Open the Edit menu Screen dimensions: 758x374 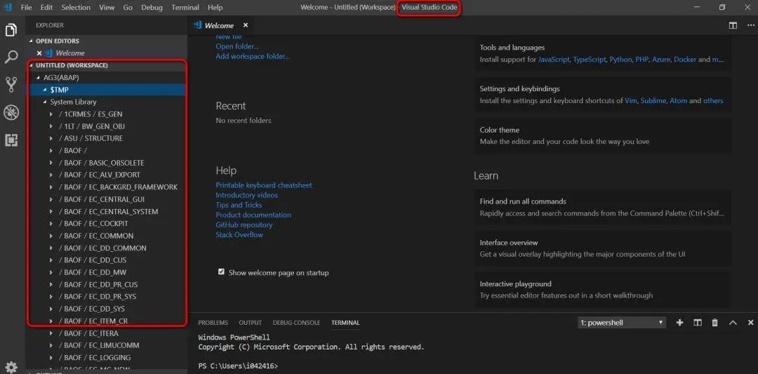[47, 7]
